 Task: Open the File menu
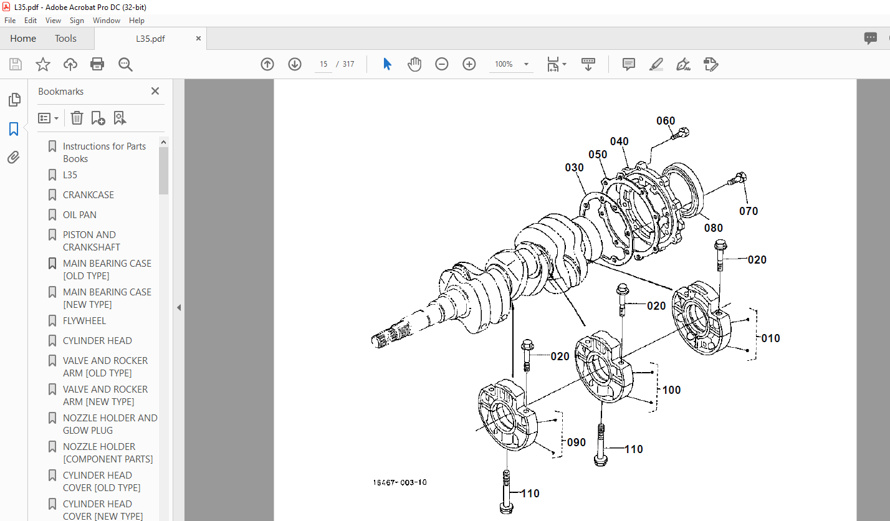point(10,21)
